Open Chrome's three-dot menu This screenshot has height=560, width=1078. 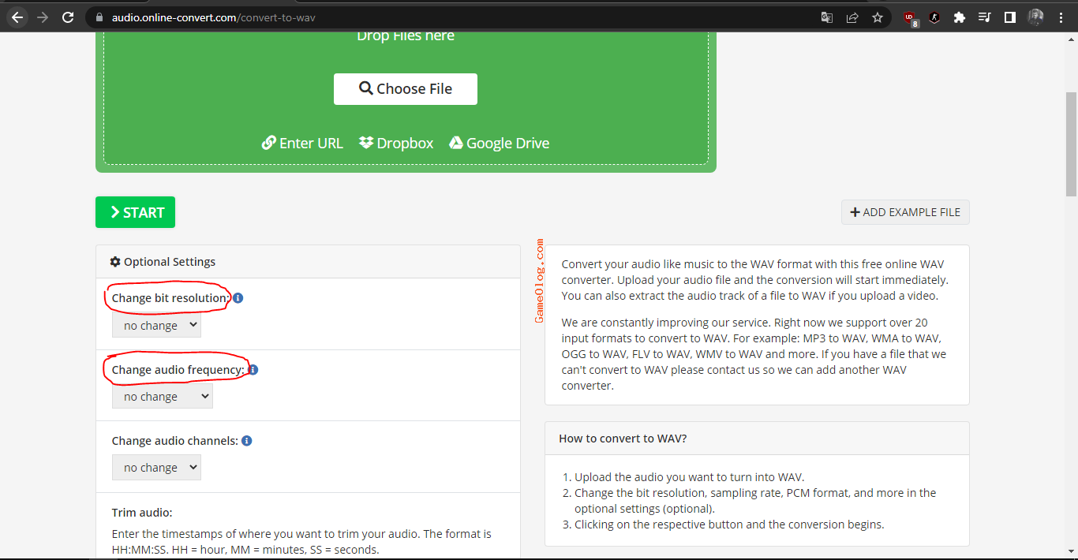click(x=1061, y=17)
